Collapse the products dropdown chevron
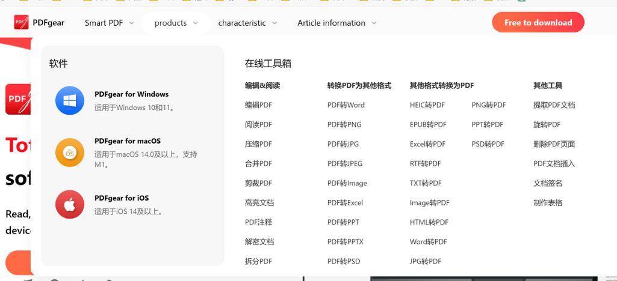This screenshot has width=617, height=281. (x=195, y=23)
